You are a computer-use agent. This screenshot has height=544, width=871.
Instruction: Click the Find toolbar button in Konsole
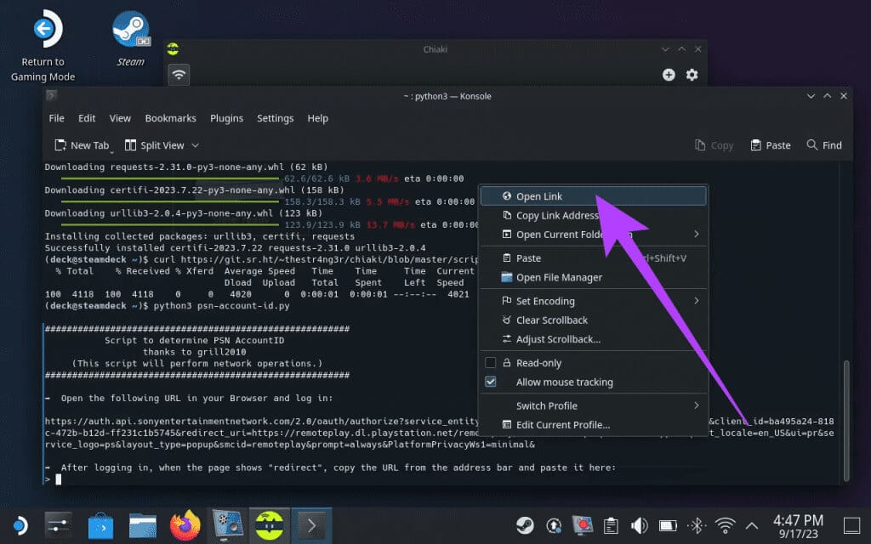824,145
